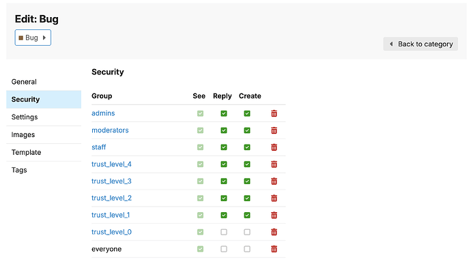This screenshot has width=471, height=266.
Task: Enable Reply for everyone group
Action: (224, 249)
